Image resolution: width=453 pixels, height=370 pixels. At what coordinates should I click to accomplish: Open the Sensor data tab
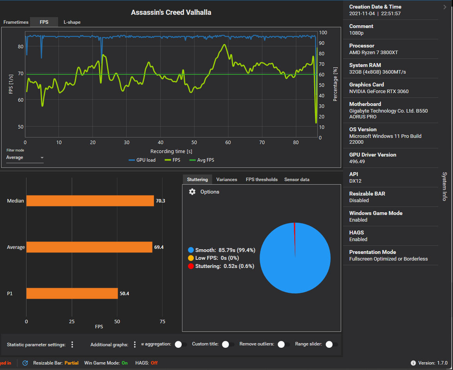pyautogui.click(x=297, y=179)
